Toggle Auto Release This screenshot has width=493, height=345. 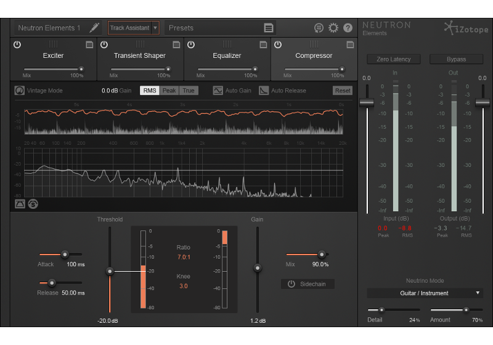coord(264,91)
